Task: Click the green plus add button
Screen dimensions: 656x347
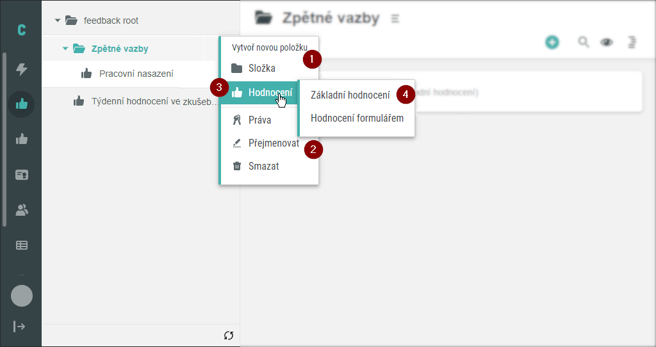Action: [x=552, y=42]
